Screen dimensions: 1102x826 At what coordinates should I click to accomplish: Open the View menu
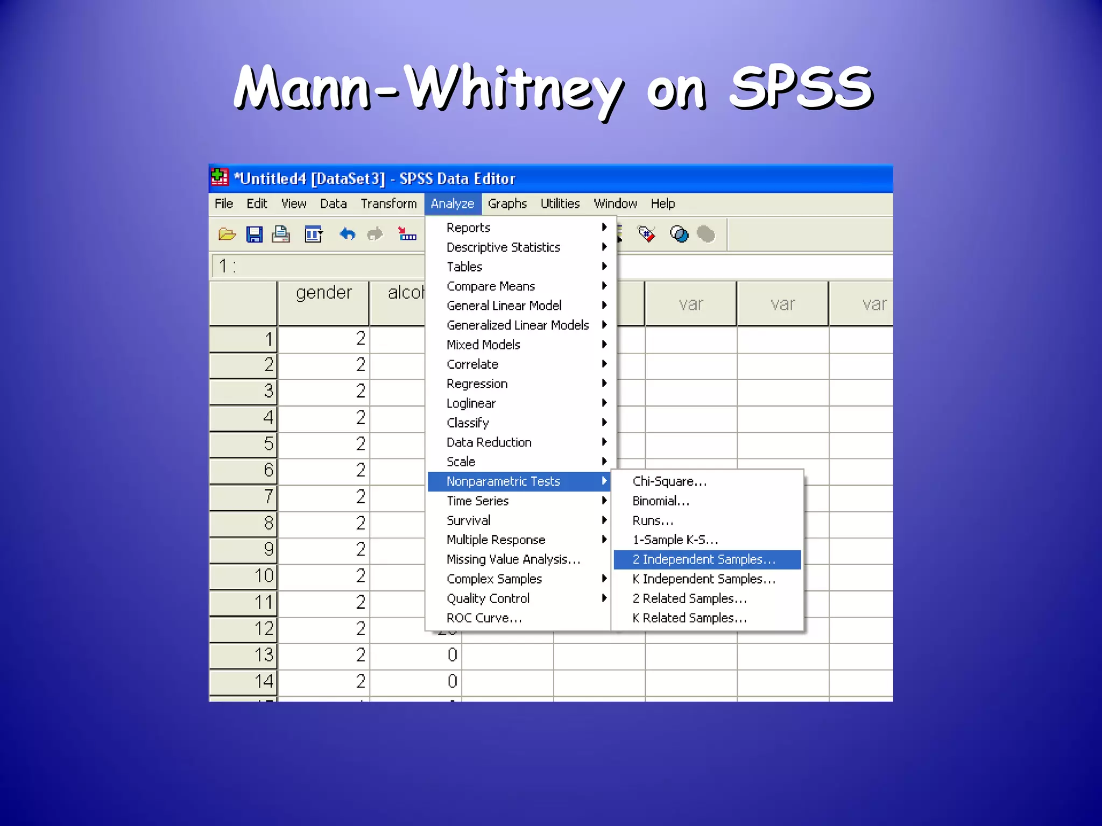pyautogui.click(x=294, y=204)
